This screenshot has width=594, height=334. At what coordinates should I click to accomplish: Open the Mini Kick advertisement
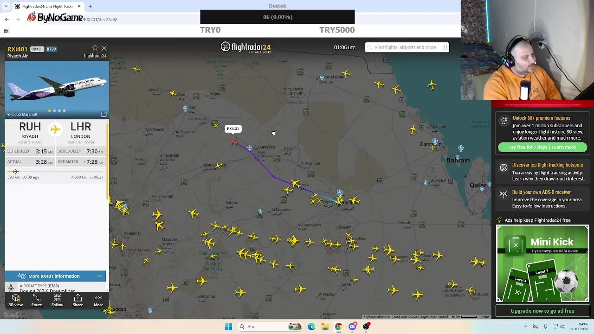tap(542, 263)
